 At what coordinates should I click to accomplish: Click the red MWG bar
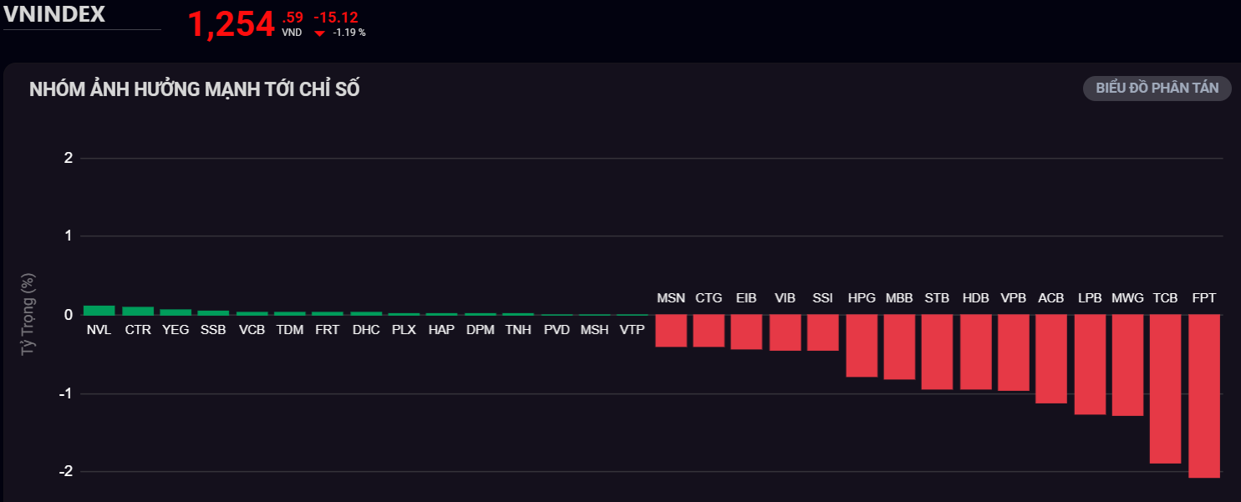click(x=1127, y=365)
